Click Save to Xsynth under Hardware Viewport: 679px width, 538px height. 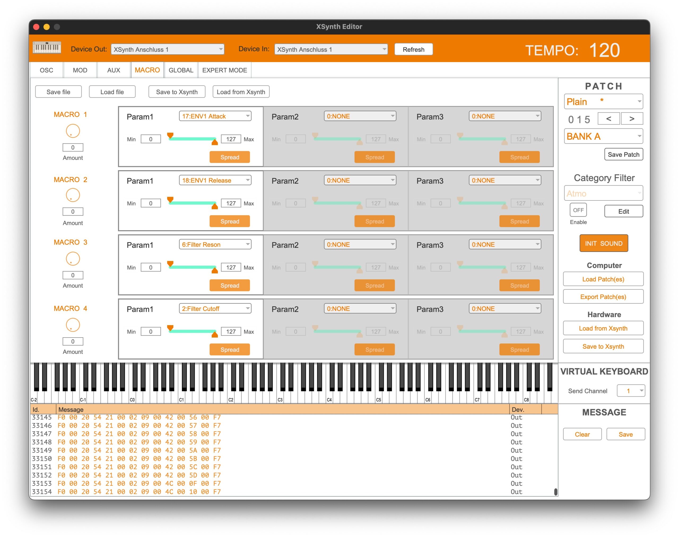click(603, 346)
